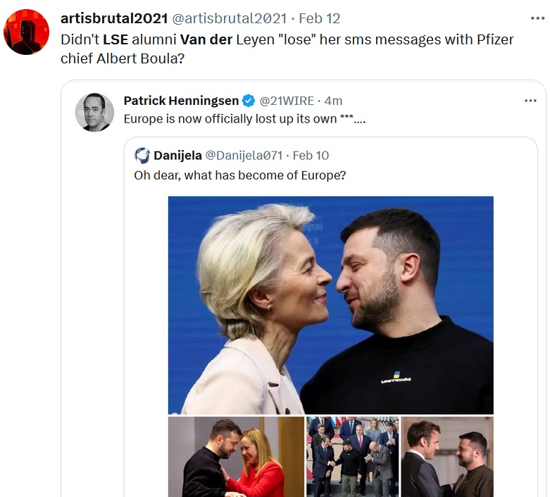Open the tweet's three-dot more menu
This screenshot has height=497, width=550.
537,18
